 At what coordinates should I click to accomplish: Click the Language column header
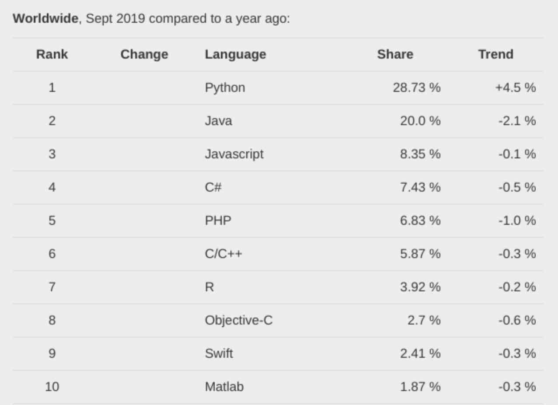coord(235,54)
